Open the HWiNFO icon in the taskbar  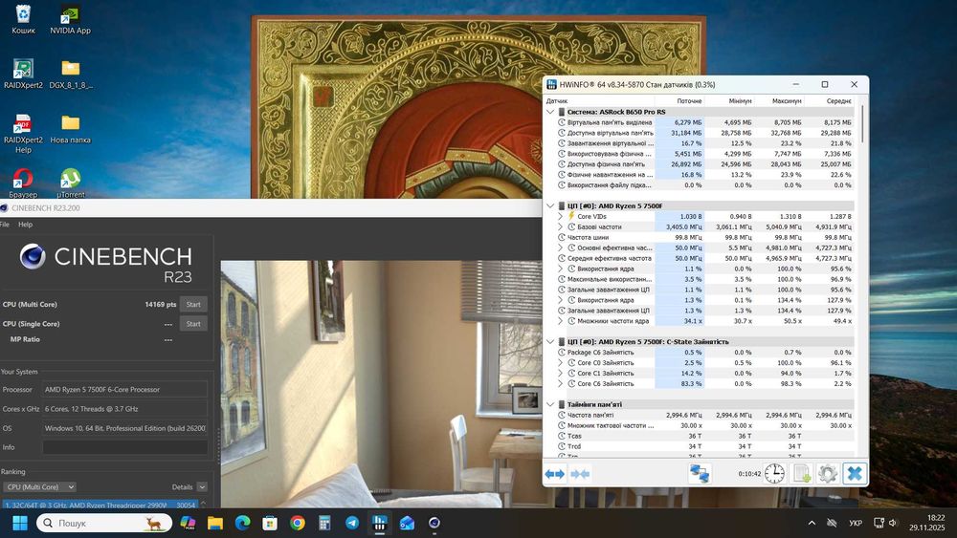[x=379, y=523]
